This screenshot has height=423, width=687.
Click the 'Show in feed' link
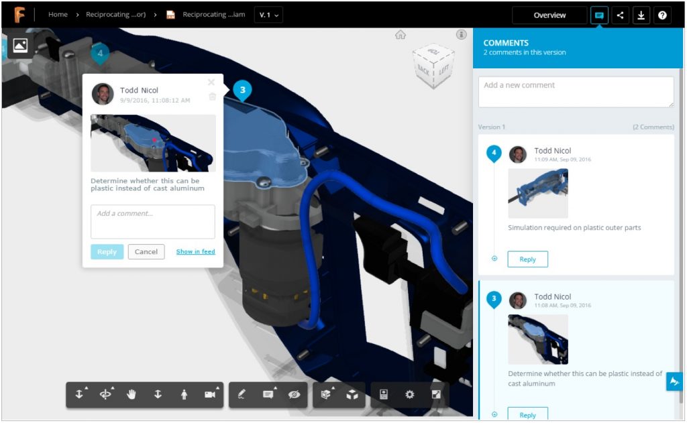click(195, 251)
